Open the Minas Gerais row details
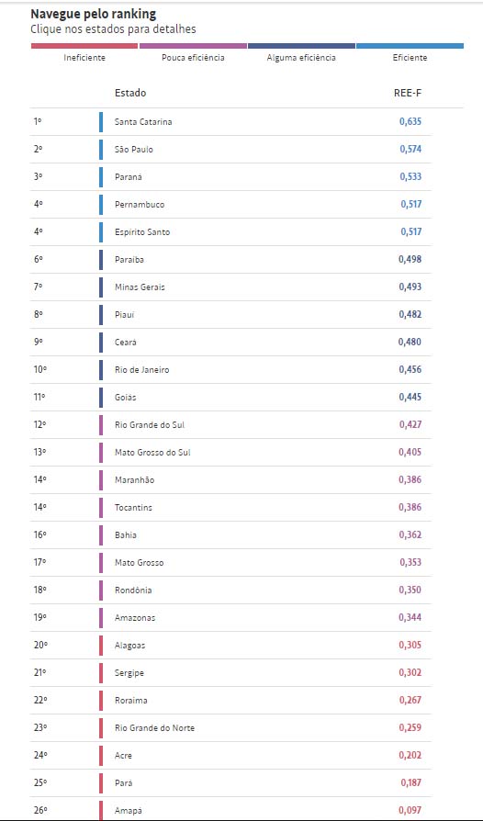This screenshot has height=821, width=483. point(230,287)
